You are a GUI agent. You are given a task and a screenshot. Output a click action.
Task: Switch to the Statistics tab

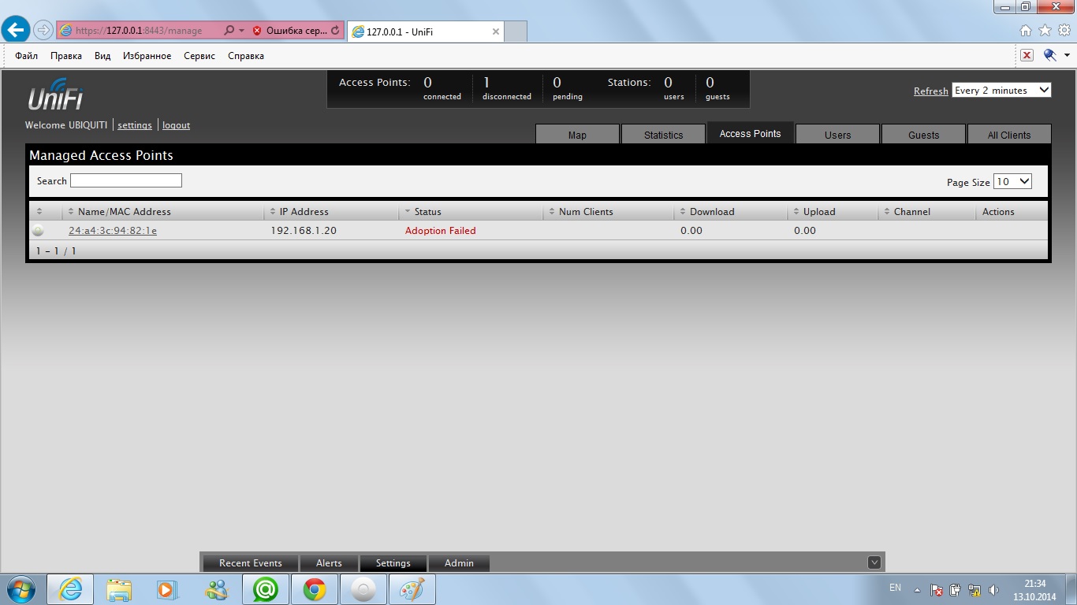[x=663, y=135]
